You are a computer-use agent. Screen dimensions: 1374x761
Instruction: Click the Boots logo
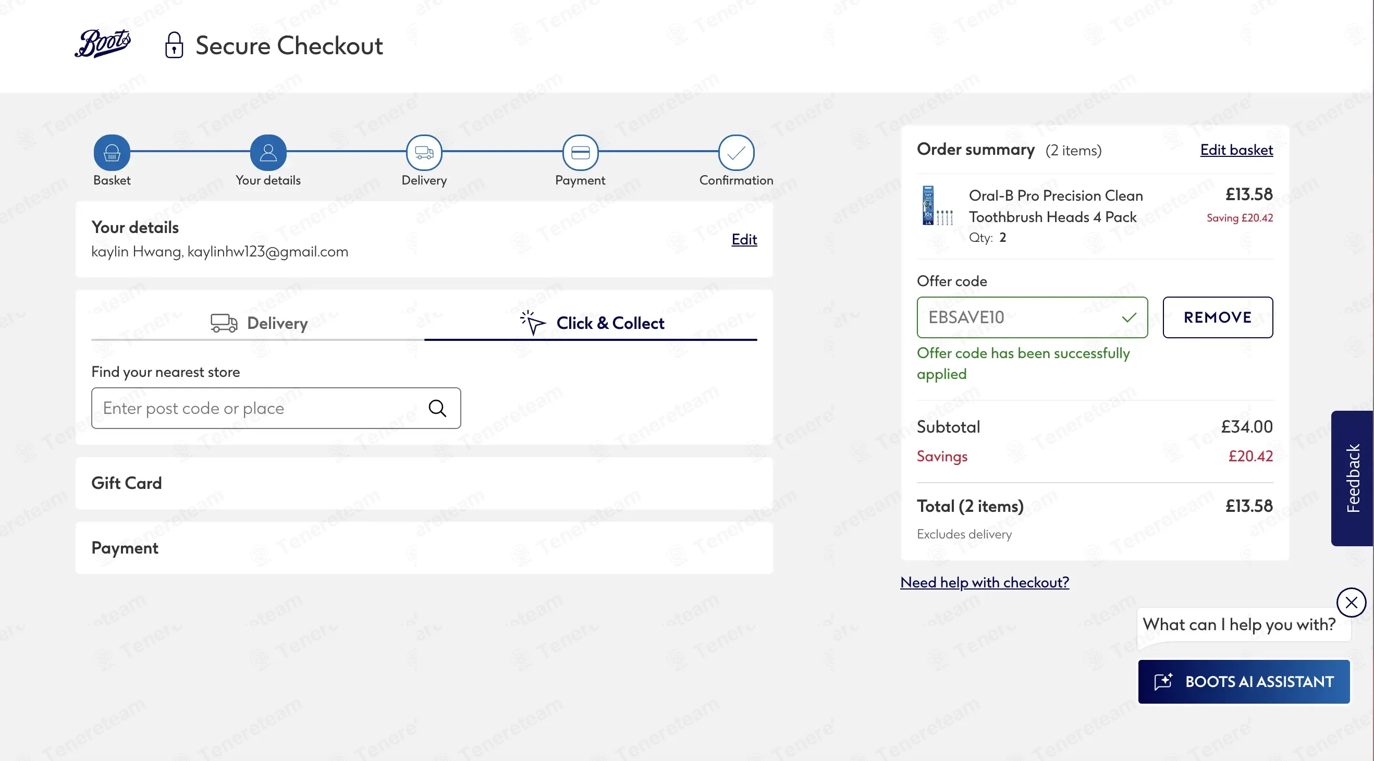[103, 43]
